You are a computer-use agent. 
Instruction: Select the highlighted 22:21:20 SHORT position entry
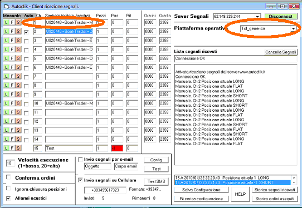[x=232, y=182]
